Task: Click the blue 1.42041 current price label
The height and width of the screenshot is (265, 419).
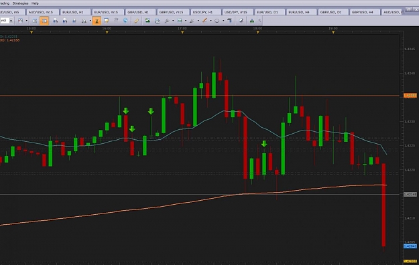Action: point(410,246)
